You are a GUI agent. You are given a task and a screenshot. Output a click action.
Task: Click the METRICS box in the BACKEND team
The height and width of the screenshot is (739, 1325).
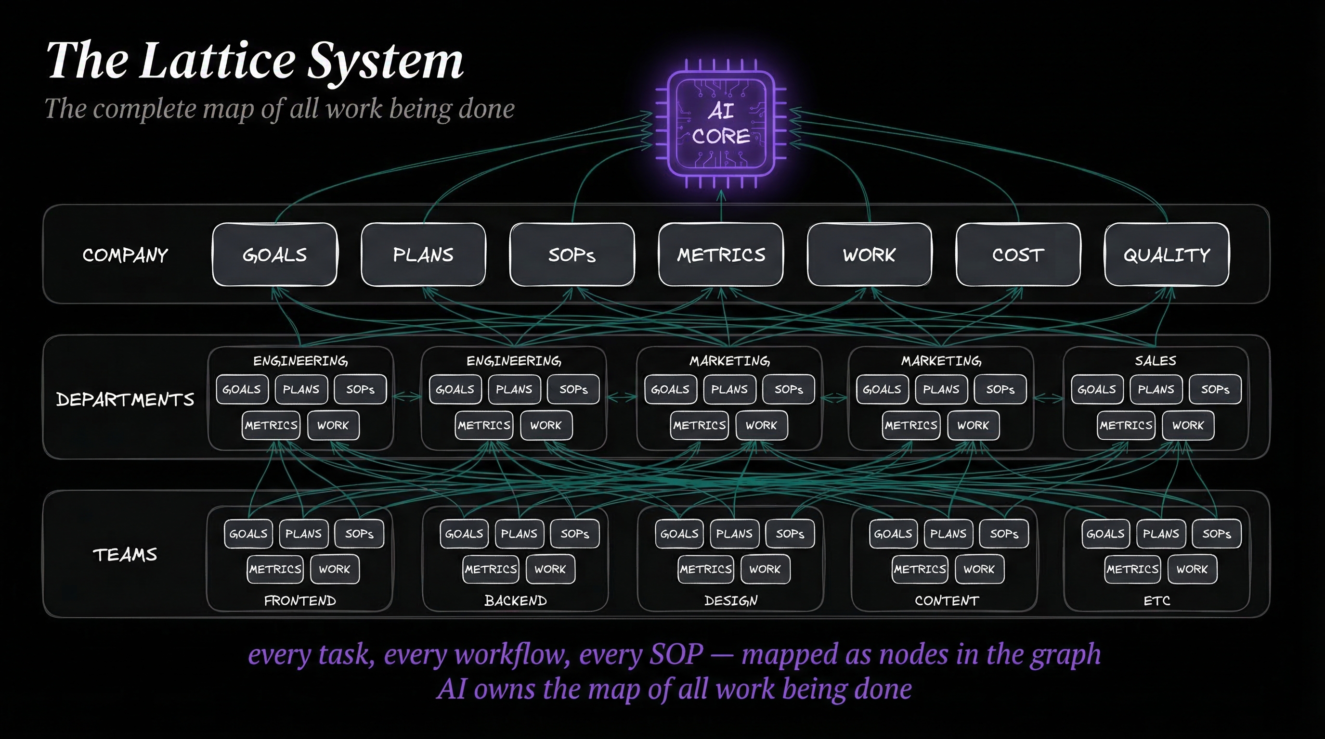pyautogui.click(x=490, y=570)
